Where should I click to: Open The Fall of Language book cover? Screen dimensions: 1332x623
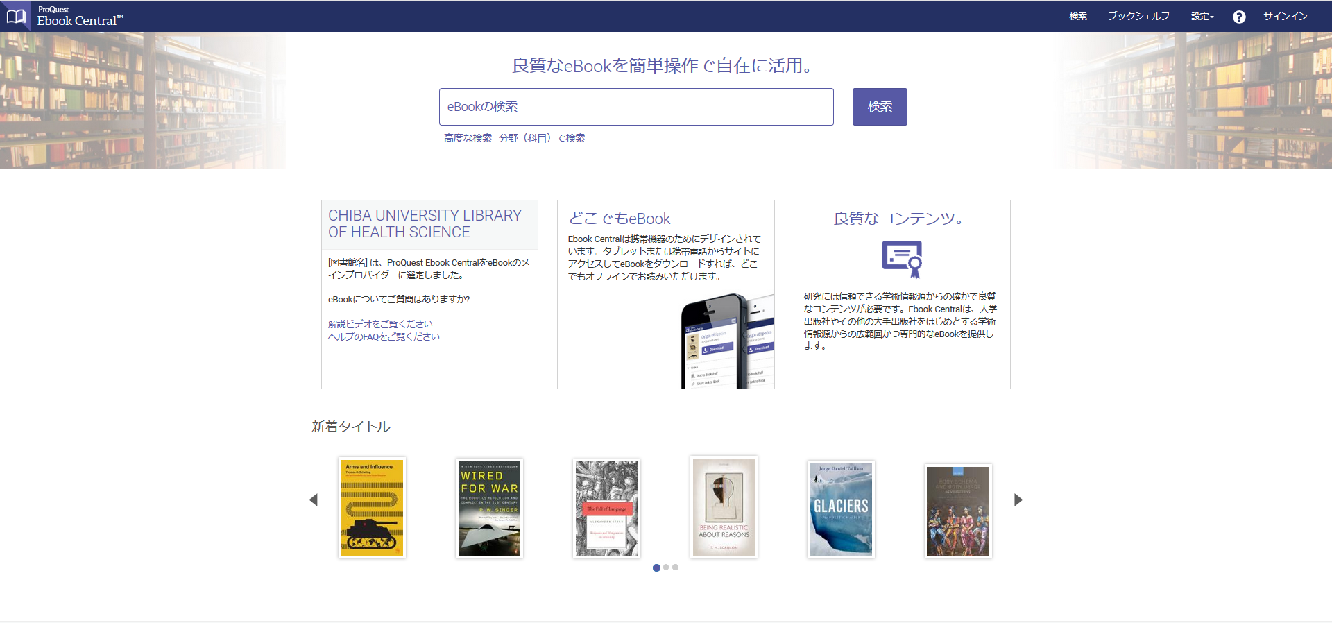tap(606, 509)
